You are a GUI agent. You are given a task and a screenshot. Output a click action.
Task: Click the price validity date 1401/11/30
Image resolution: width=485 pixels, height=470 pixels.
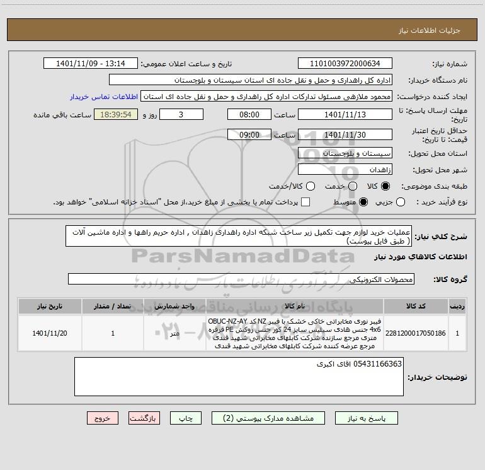click(x=345, y=135)
